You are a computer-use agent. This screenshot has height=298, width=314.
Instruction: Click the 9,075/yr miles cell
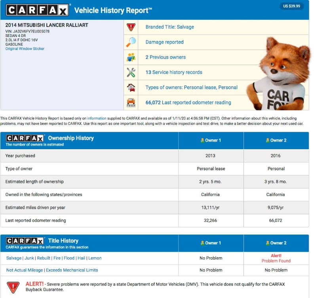276,207
